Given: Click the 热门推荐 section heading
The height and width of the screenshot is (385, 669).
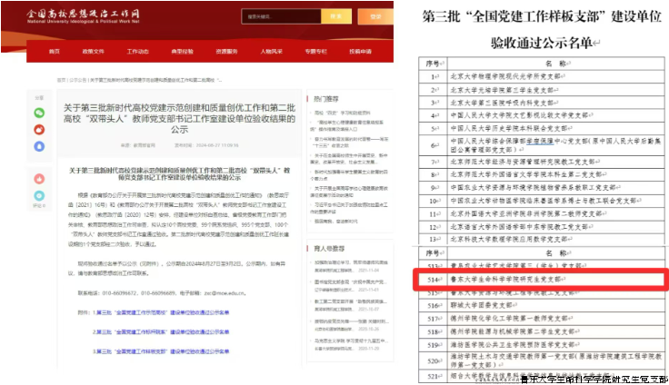Looking at the screenshot, I should [x=326, y=99].
